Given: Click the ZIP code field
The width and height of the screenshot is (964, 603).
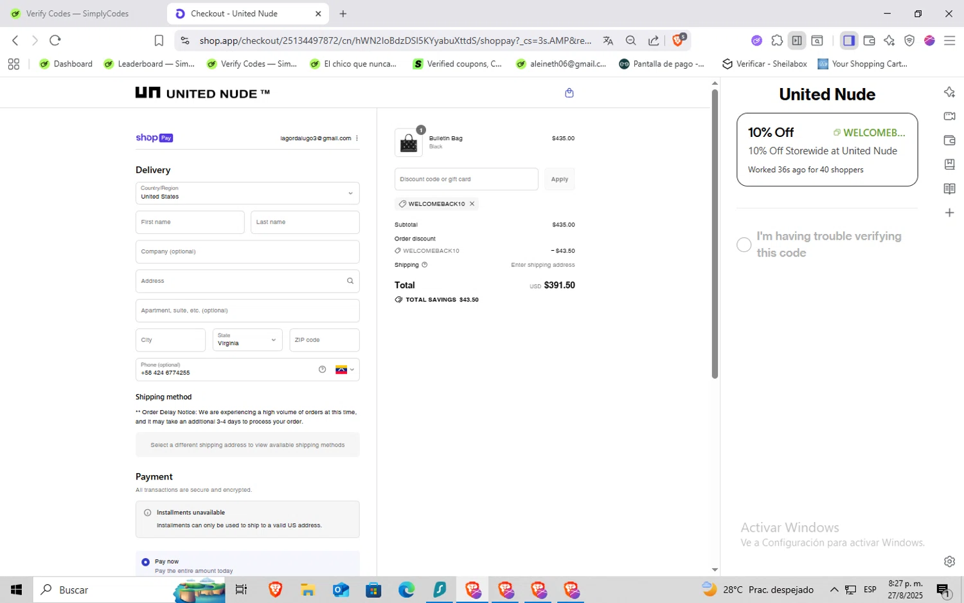Looking at the screenshot, I should (x=324, y=340).
